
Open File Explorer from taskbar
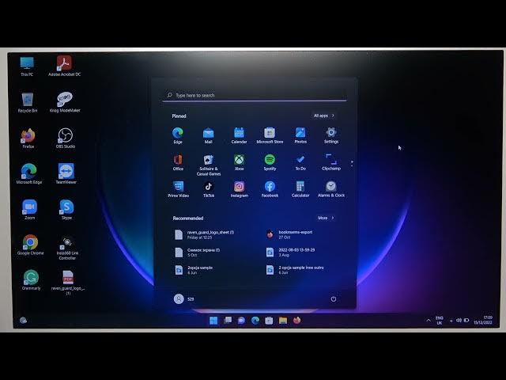(x=283, y=321)
